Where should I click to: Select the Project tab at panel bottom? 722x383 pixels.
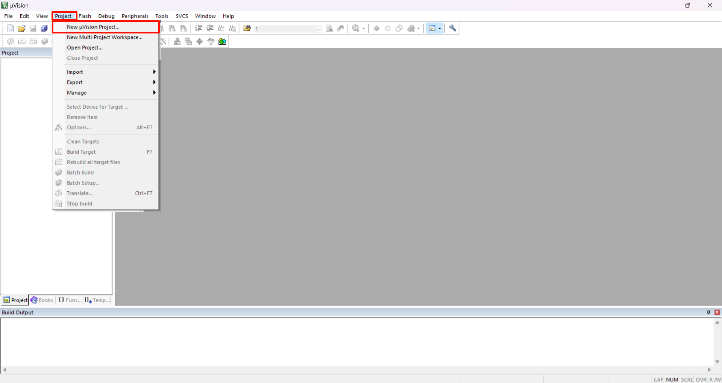click(x=15, y=300)
